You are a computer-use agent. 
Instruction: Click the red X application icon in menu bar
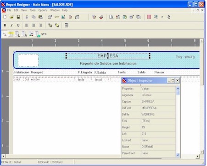pyautogui.click(x=4, y=11)
